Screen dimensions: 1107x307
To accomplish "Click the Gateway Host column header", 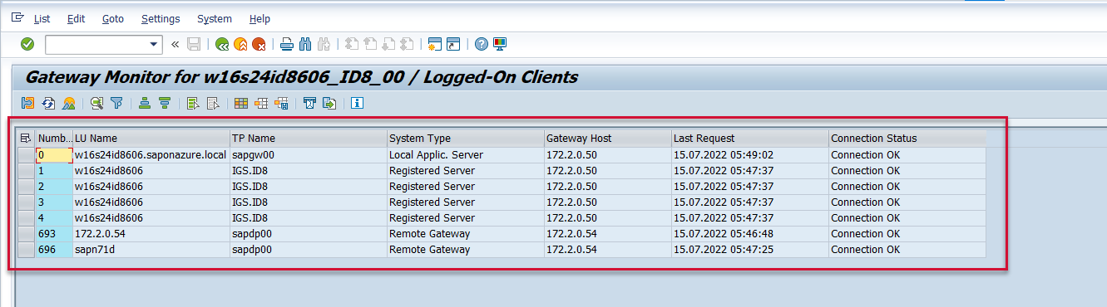I will (x=607, y=139).
